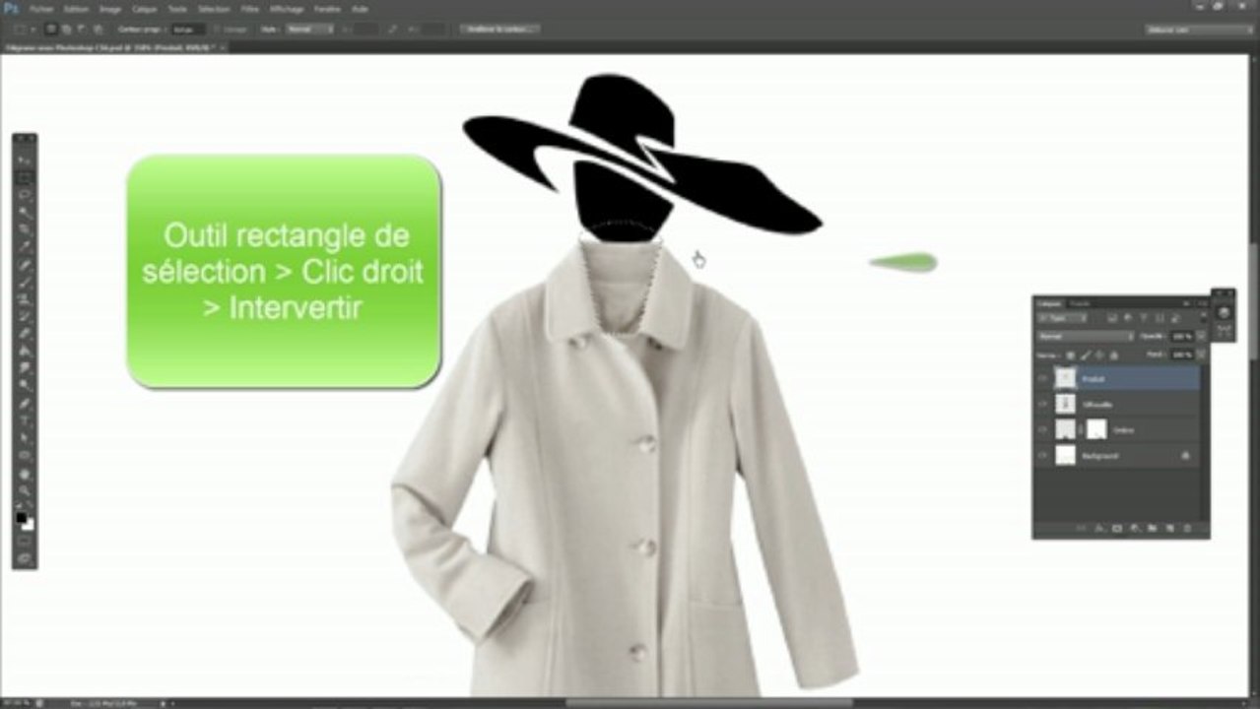Open the Opacité slider arrow
Screen dimensions: 1260x709
click(x=1202, y=336)
